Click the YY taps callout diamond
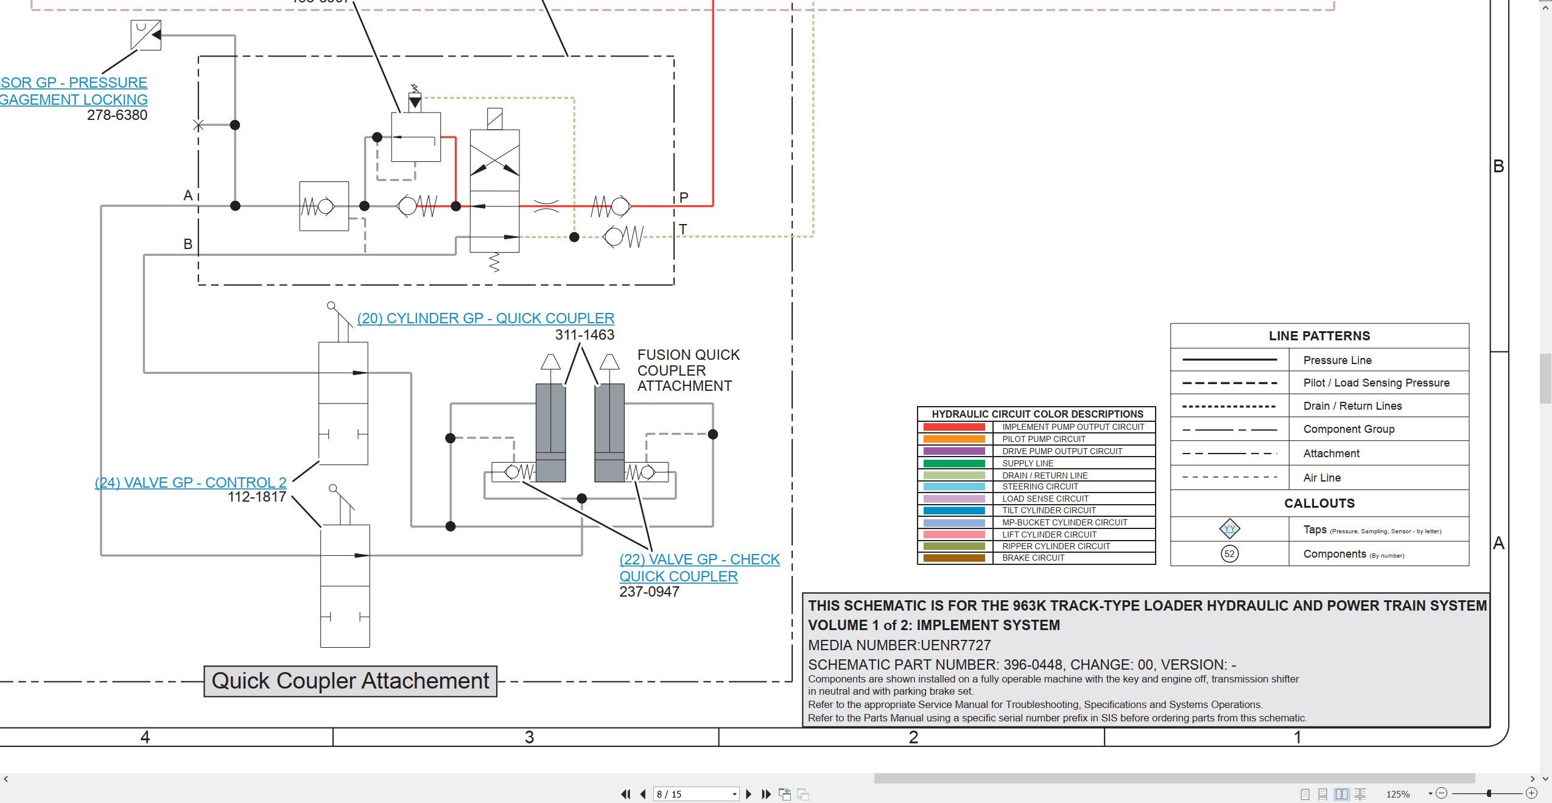The height and width of the screenshot is (803, 1552). pos(1229,528)
